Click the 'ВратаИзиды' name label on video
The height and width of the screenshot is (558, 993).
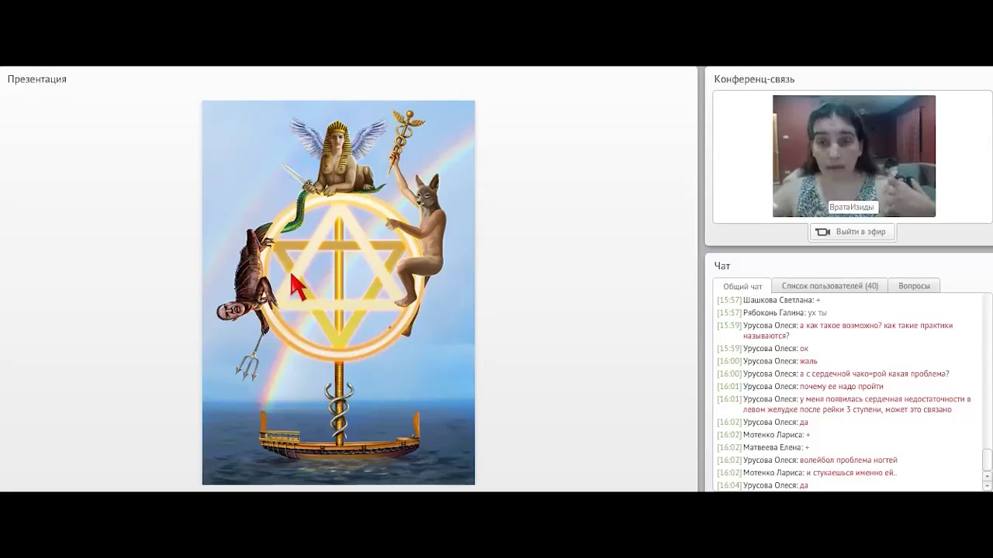(852, 207)
